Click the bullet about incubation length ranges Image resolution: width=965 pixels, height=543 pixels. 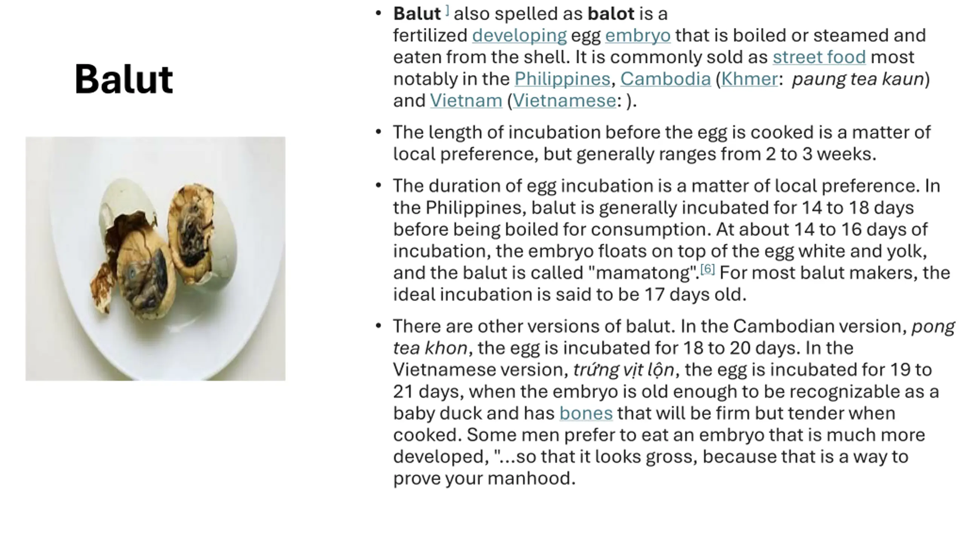click(x=662, y=143)
